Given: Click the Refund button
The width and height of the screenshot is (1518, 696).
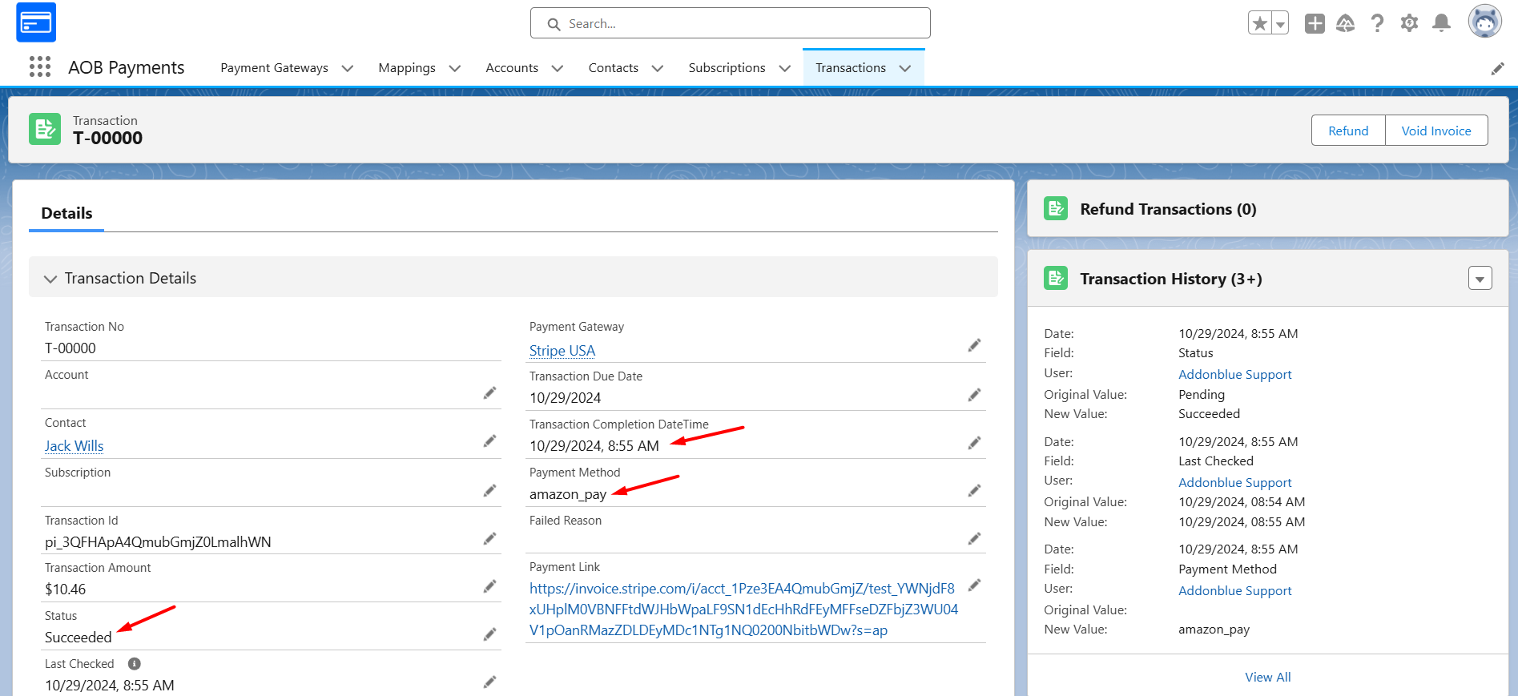Looking at the screenshot, I should click(x=1348, y=131).
